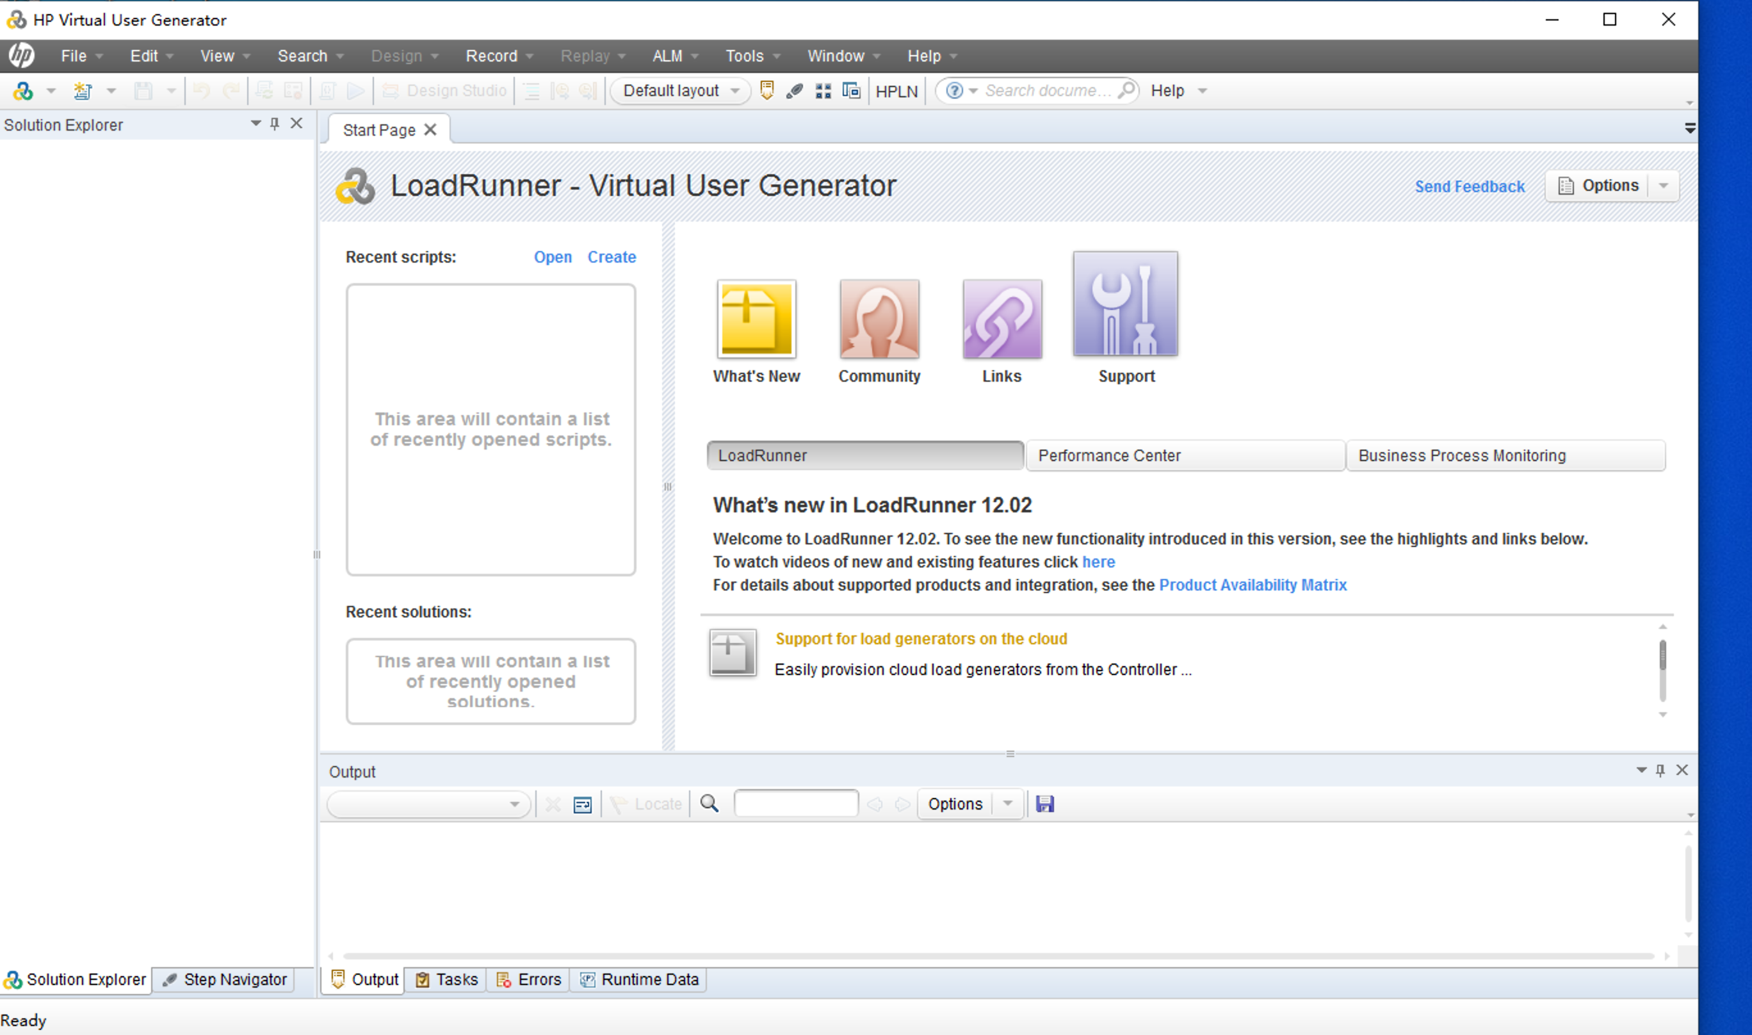Click the Support tools icon
This screenshot has height=1035, width=1752.
tap(1125, 304)
